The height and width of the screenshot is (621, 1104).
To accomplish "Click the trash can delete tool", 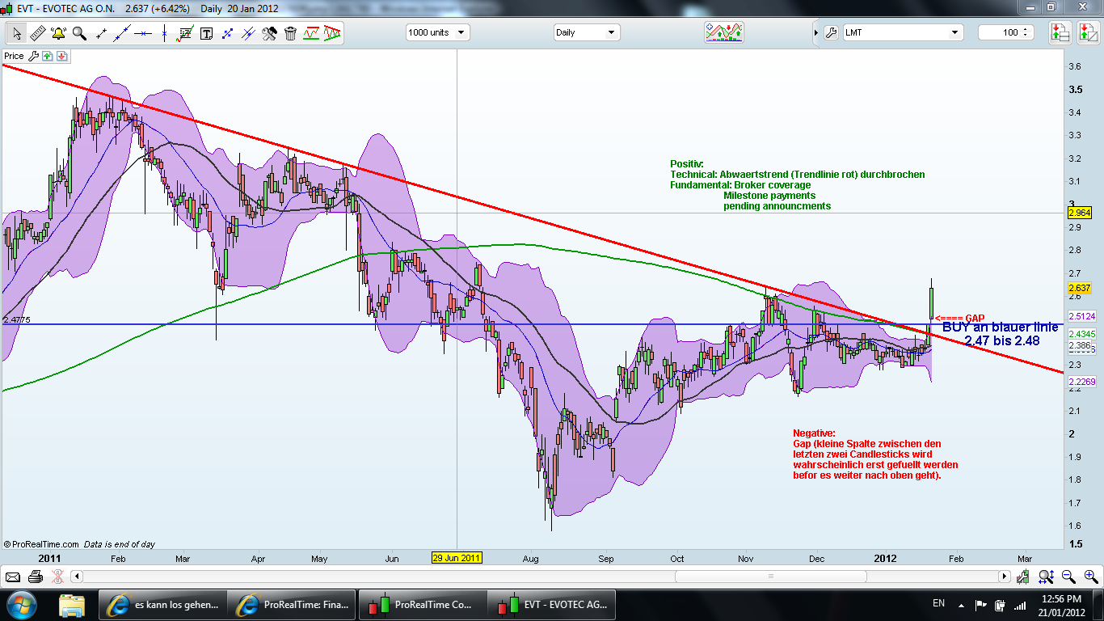I will pyautogui.click(x=290, y=33).
